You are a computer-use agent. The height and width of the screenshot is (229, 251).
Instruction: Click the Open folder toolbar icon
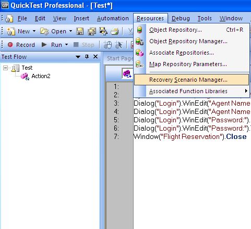(44, 31)
